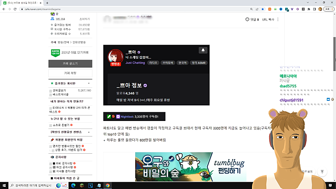Click the Windows taskbar search box

pyautogui.click(x=39, y=186)
